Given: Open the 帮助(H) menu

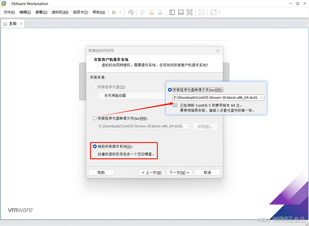Looking at the screenshot, I should point(99,12).
